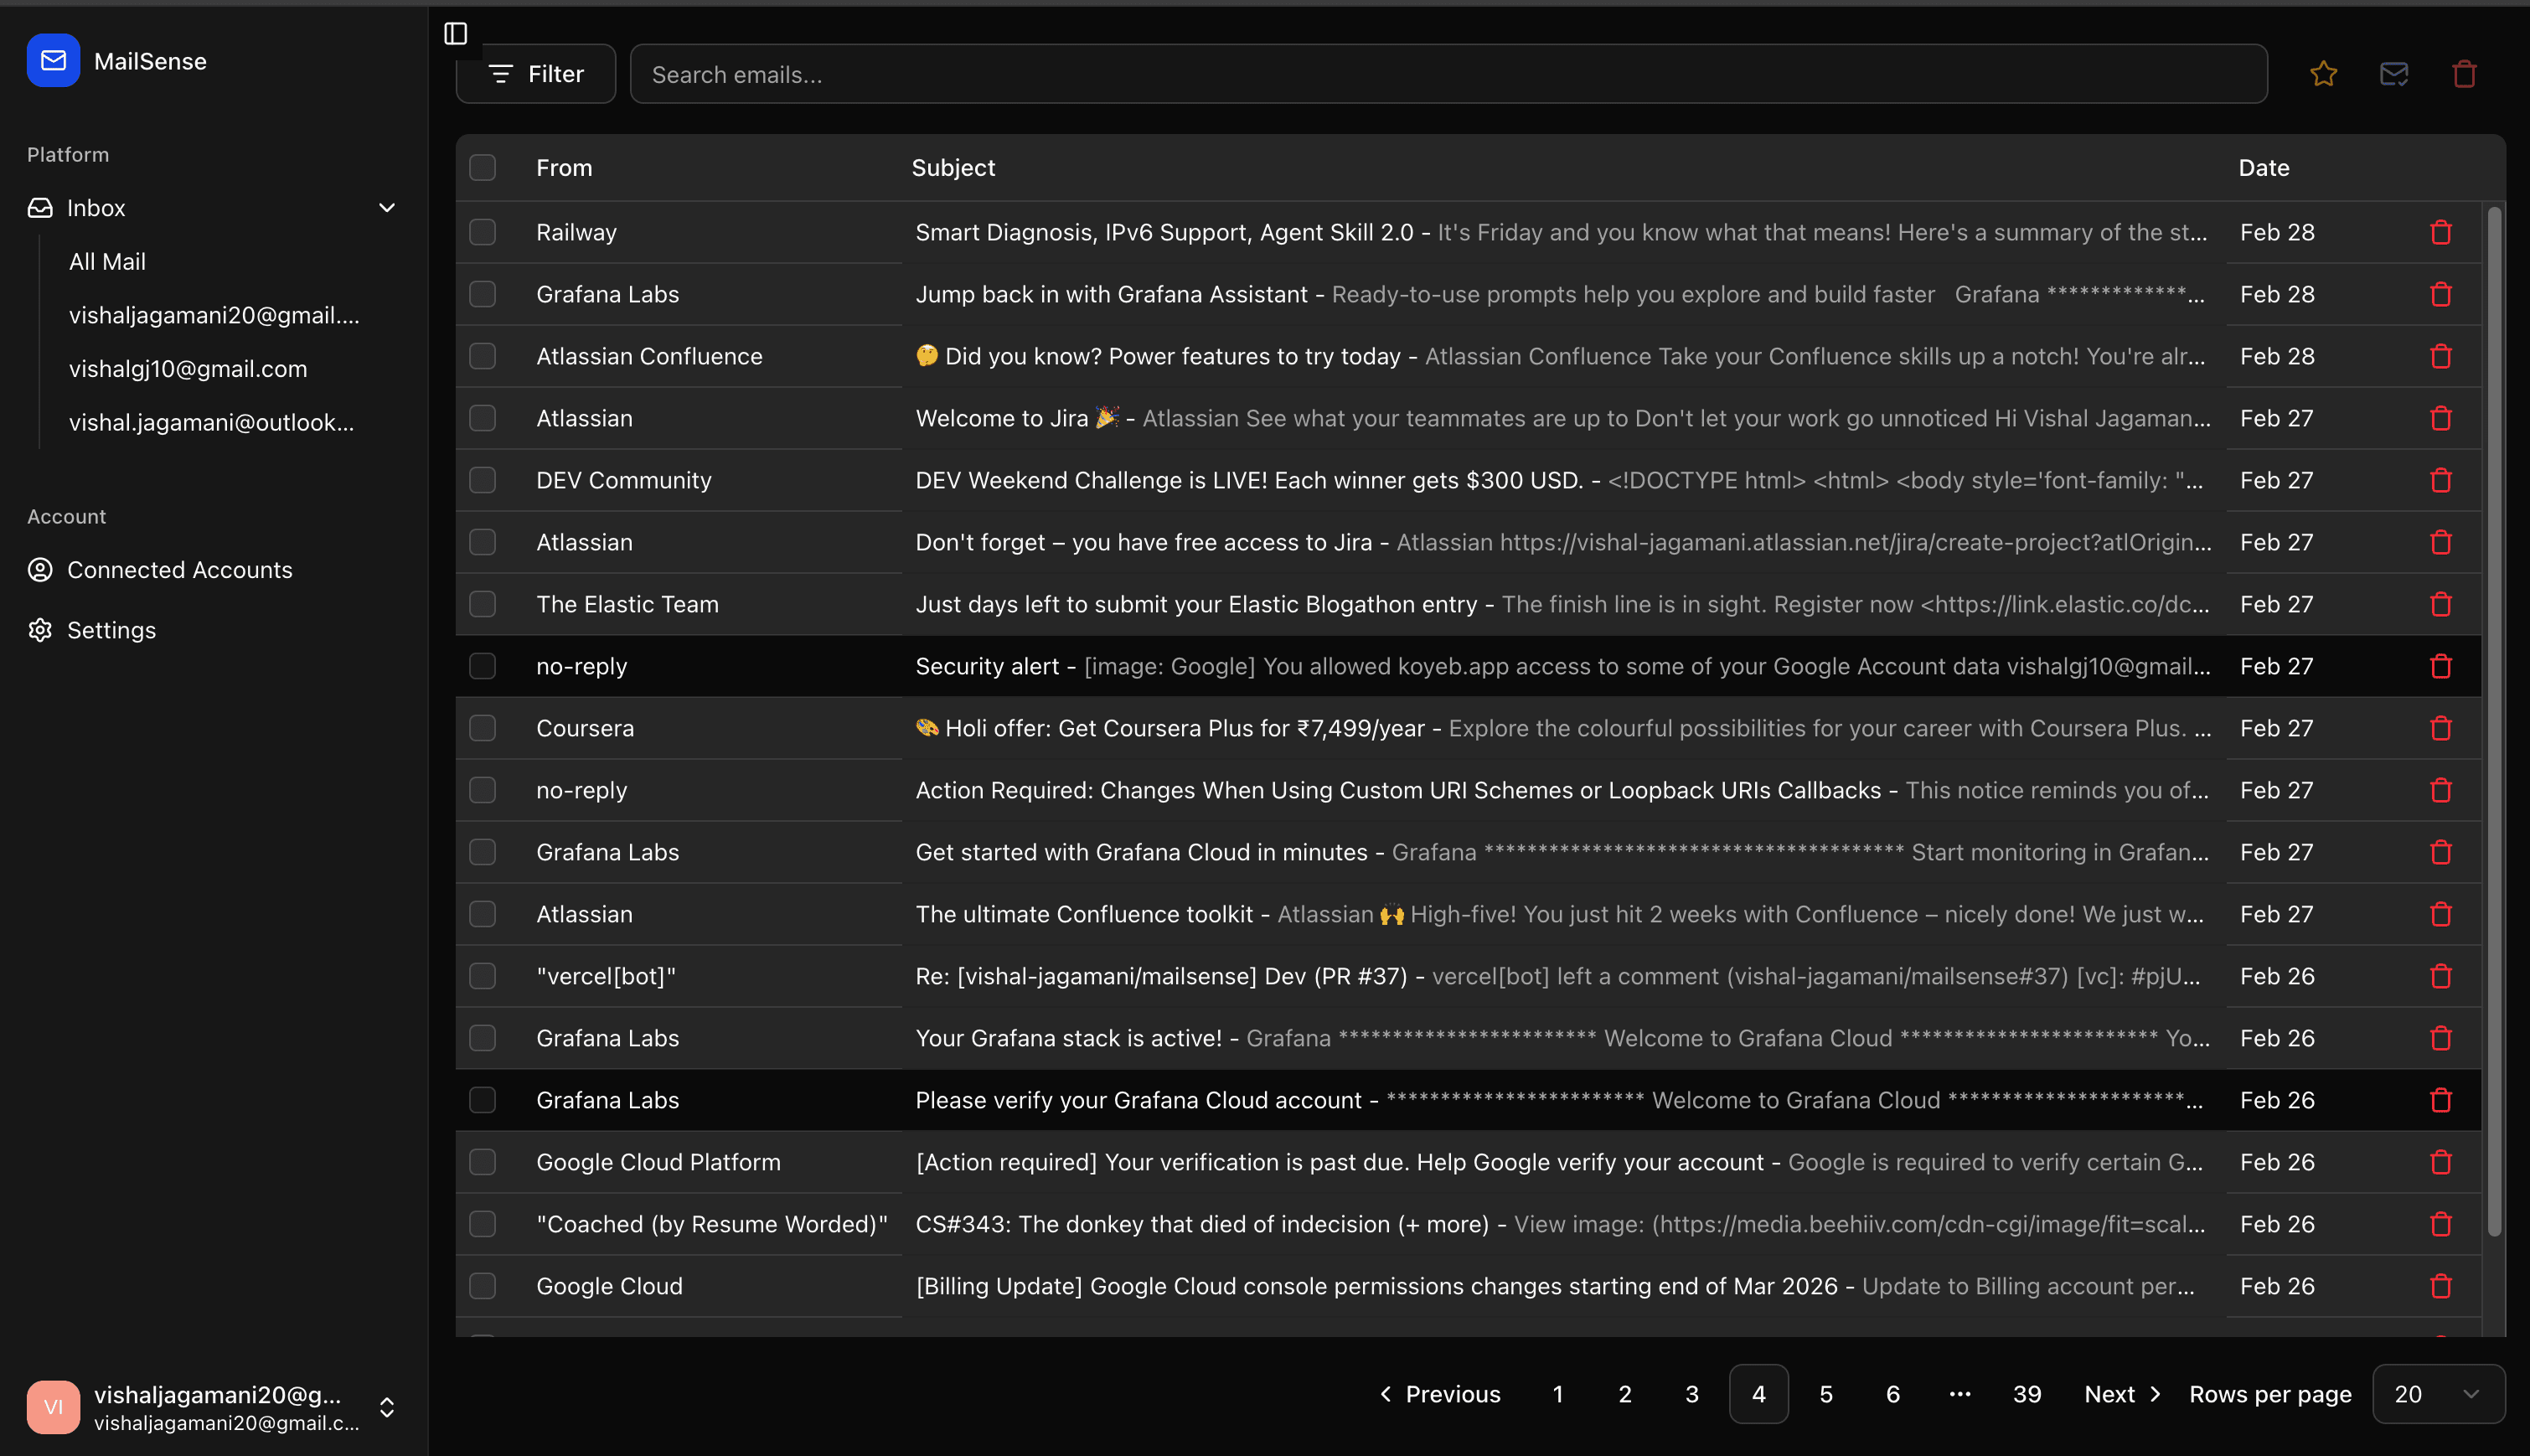This screenshot has height=1456, width=2530.
Task: Tick the Security alert email checkbox
Action: [483, 666]
